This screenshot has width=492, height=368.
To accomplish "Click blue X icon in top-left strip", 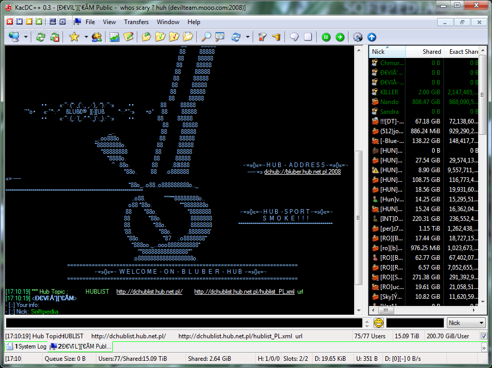I will [19, 22].
